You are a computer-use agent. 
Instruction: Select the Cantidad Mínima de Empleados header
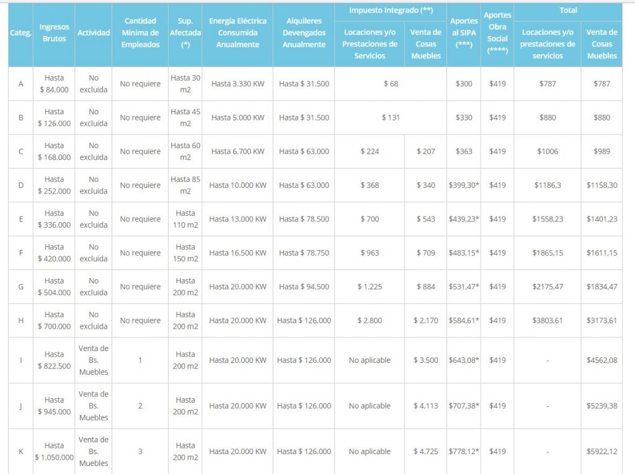(x=140, y=33)
